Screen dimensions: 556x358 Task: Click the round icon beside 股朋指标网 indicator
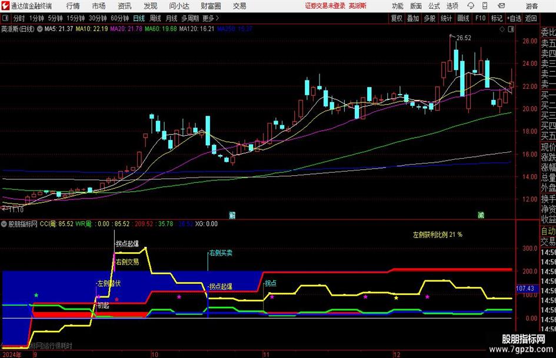4,224
